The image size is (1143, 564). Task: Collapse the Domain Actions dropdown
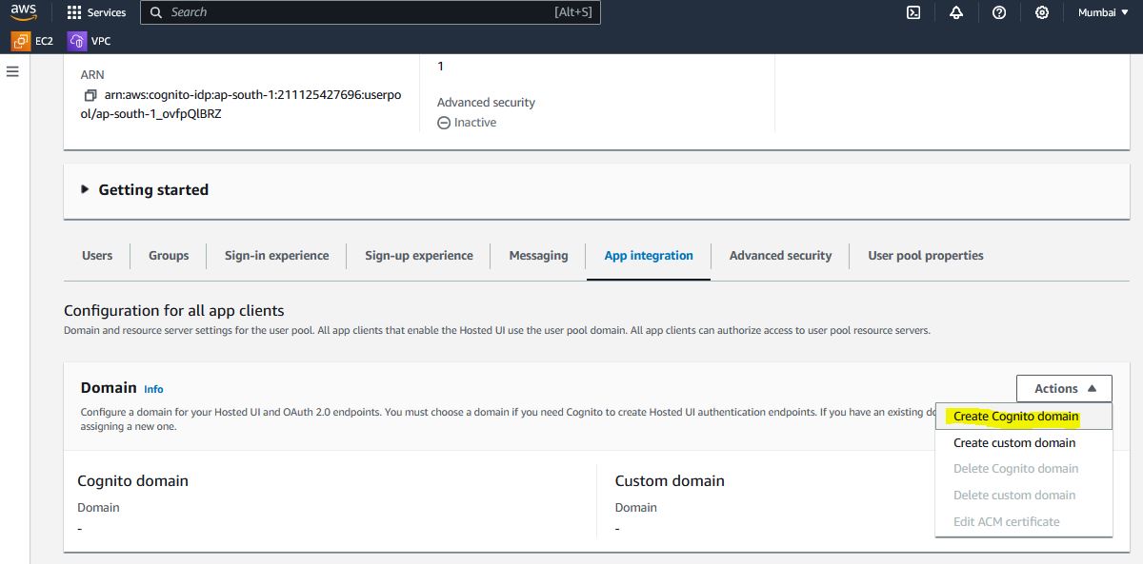point(1063,388)
